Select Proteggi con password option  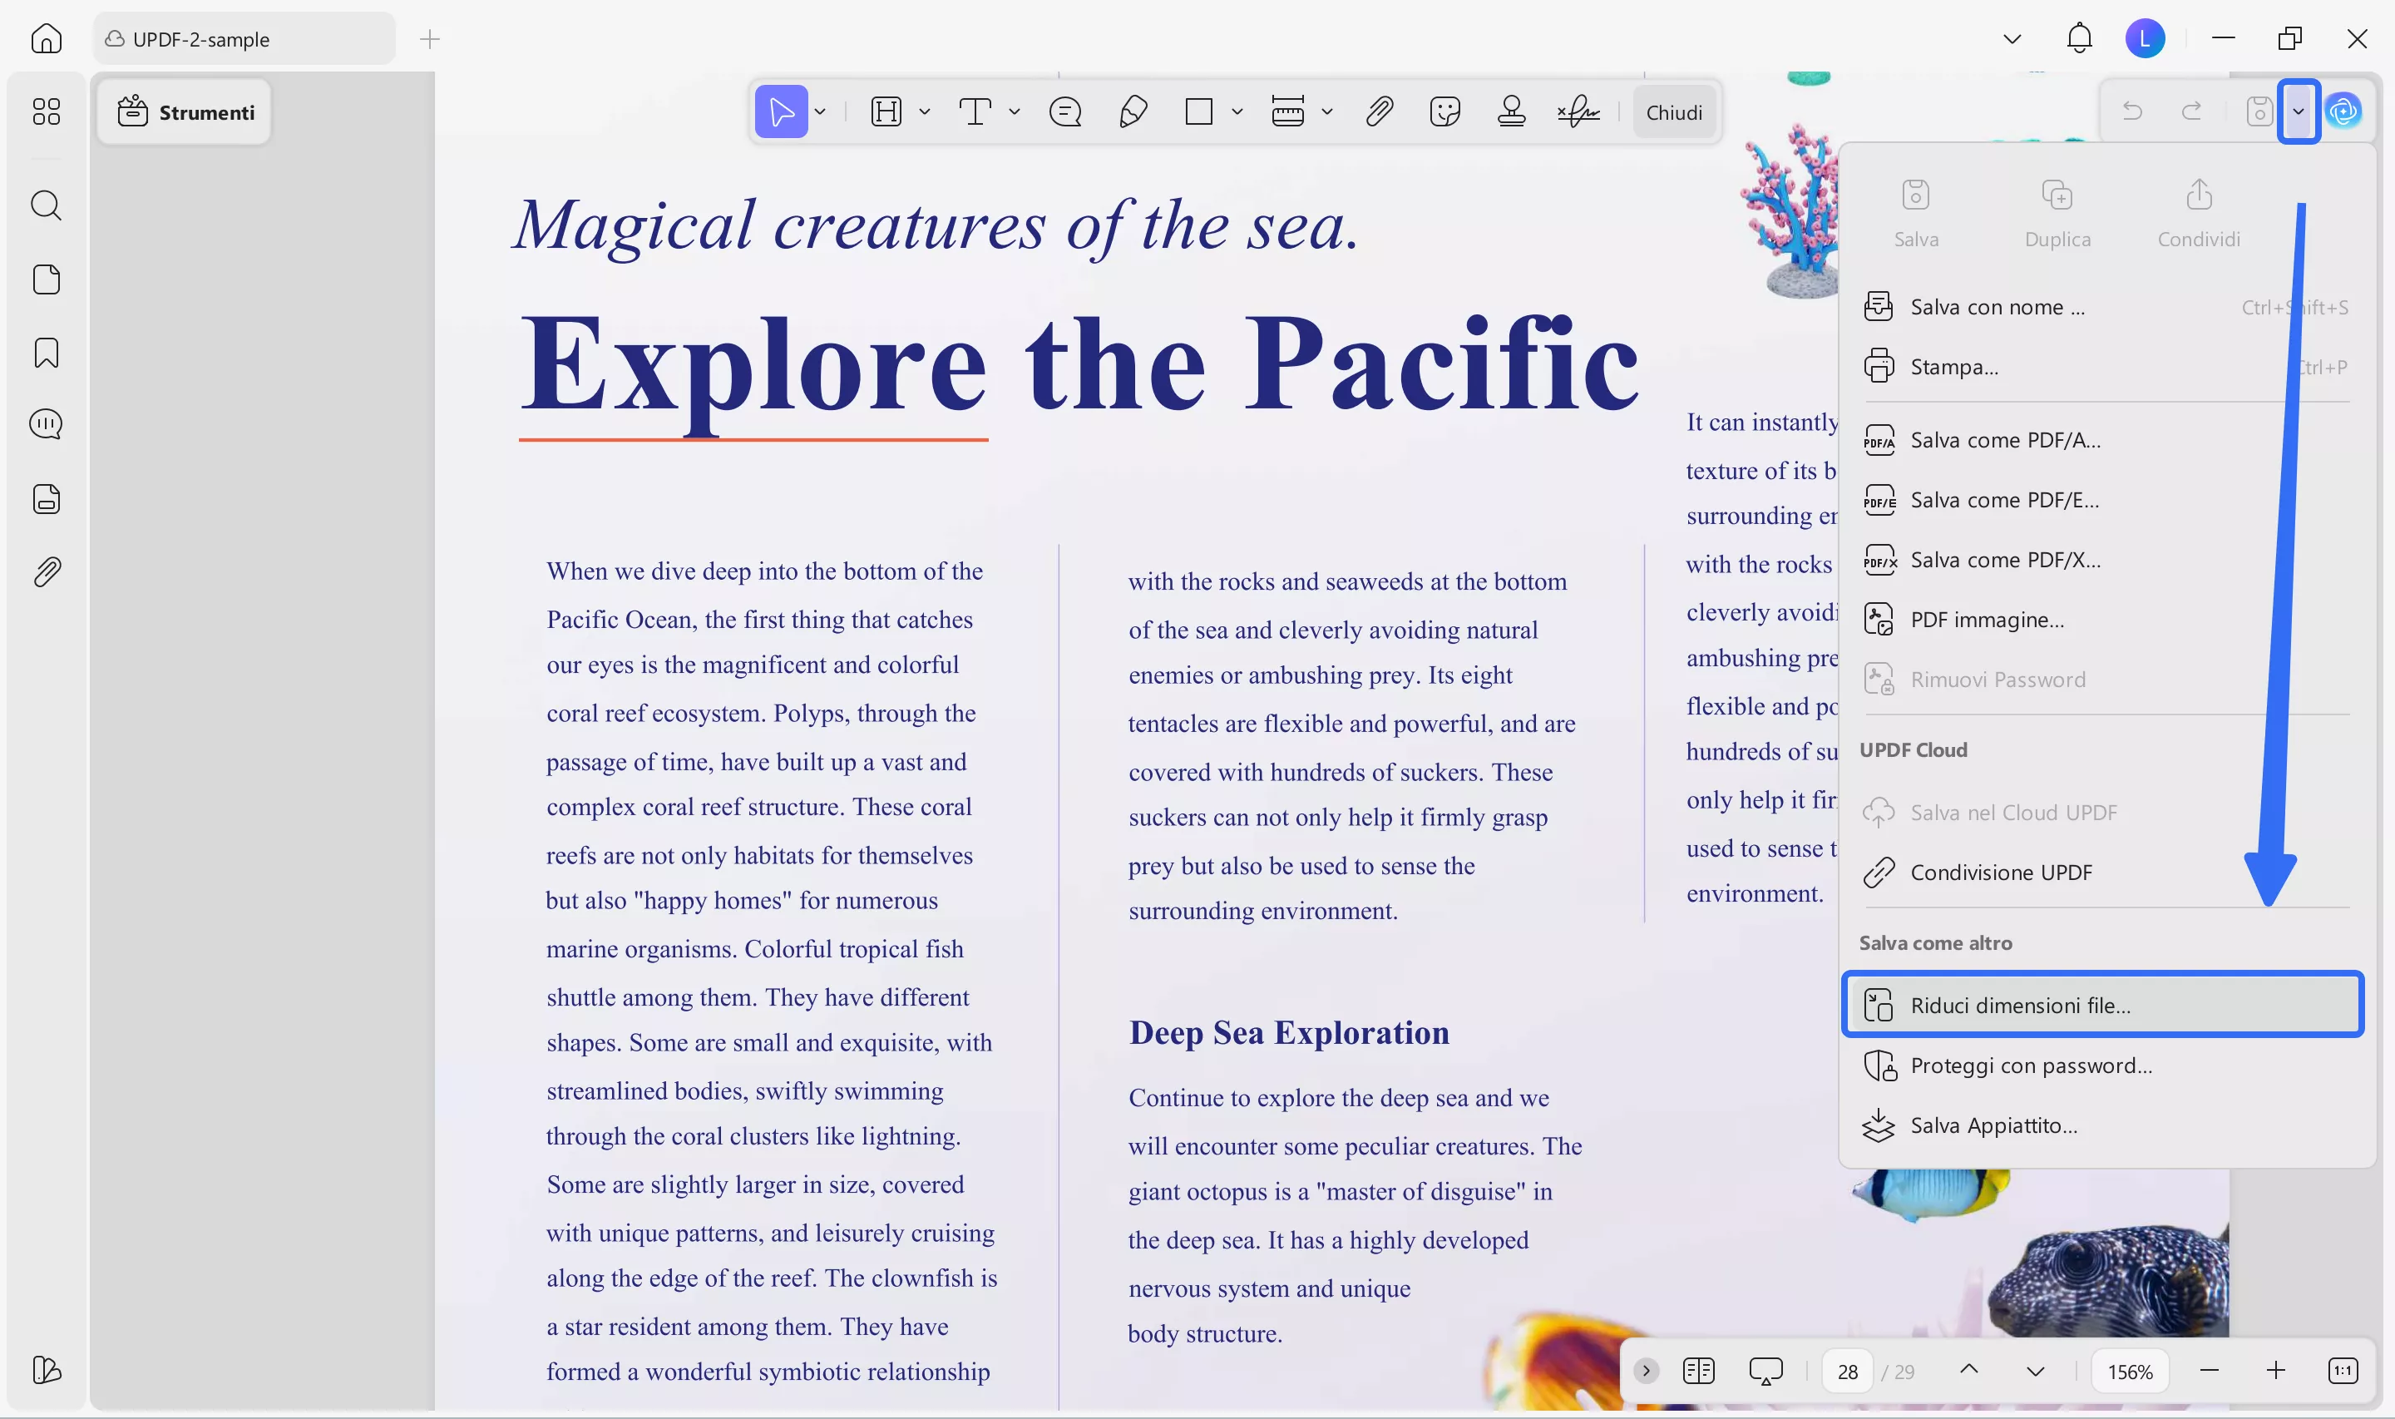2031,1065
